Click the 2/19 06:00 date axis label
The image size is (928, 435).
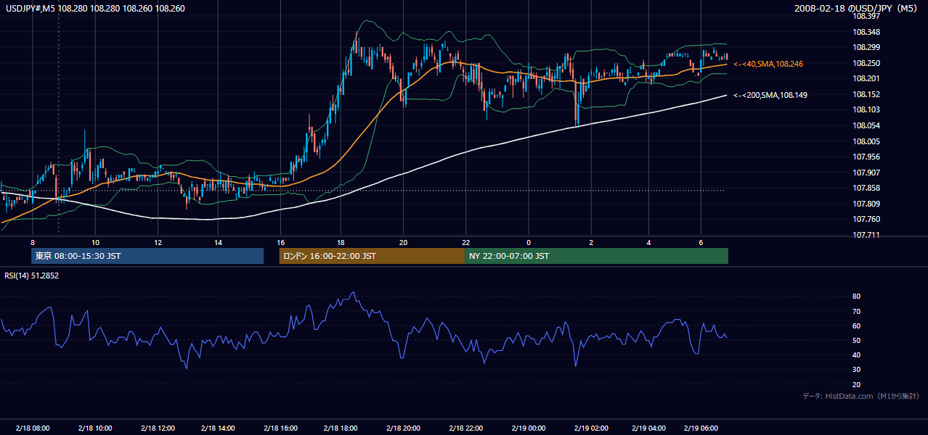(699, 428)
